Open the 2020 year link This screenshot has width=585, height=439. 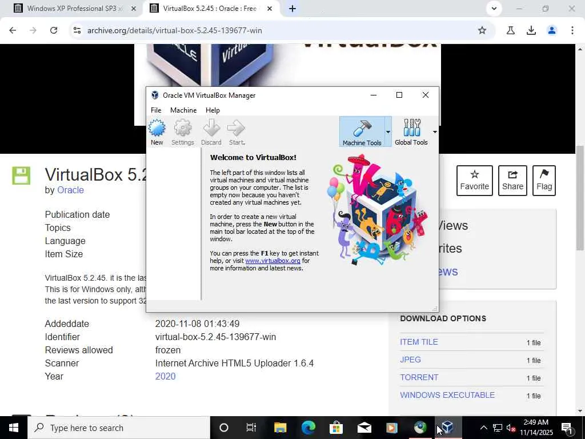[x=165, y=376]
